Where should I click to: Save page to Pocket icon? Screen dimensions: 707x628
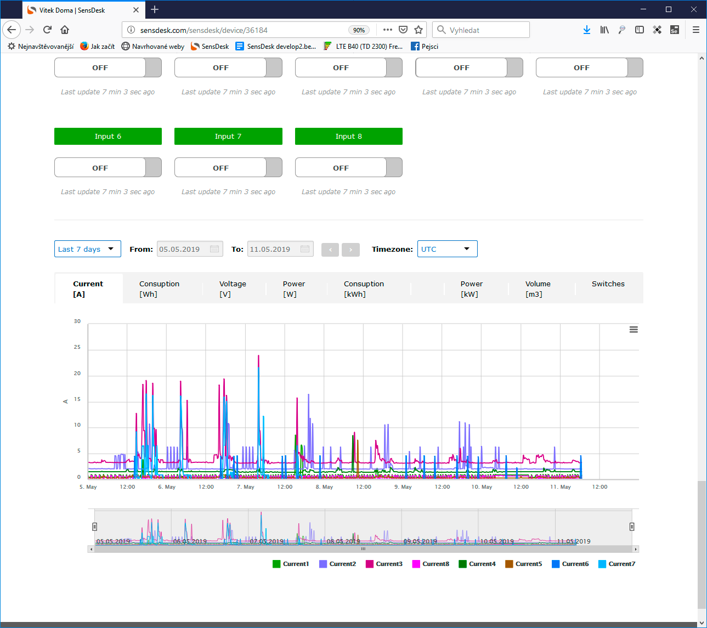coord(403,30)
